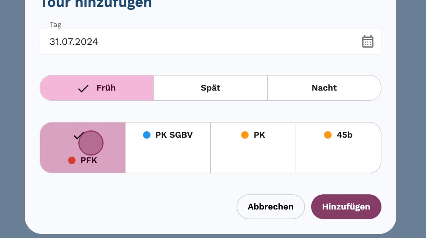Click the Tag field label
The image size is (426, 238).
56,25
